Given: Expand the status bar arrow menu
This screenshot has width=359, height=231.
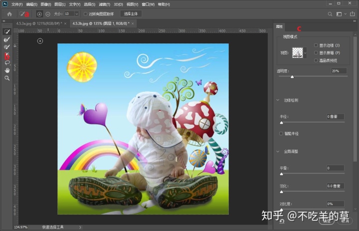Looking at the screenshot, I should coord(80,228).
